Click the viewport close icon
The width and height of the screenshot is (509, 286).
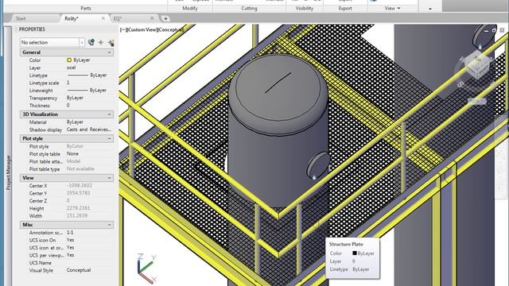[502, 30]
